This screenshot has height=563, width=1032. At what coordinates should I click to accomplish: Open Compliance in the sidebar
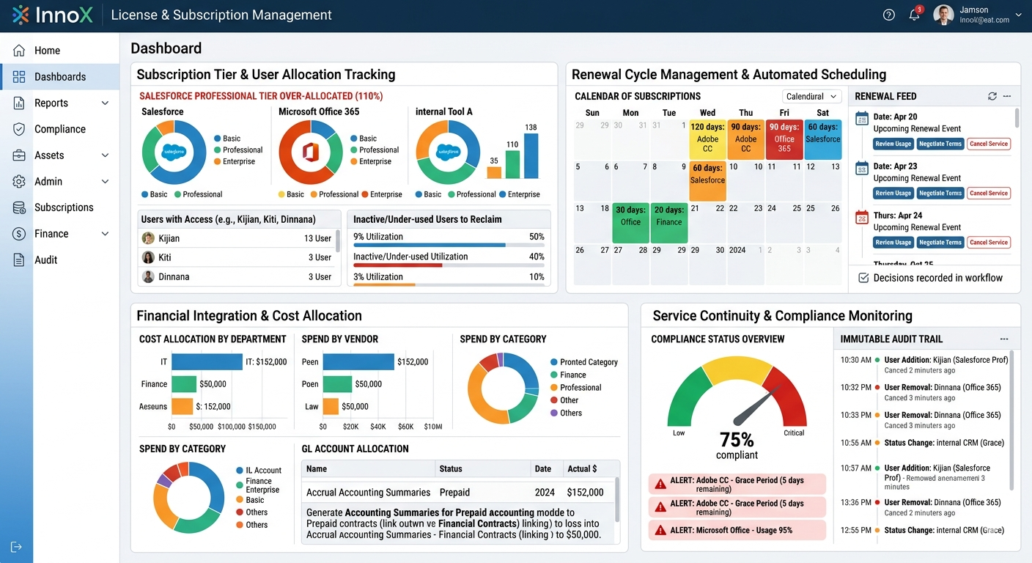tap(59, 129)
